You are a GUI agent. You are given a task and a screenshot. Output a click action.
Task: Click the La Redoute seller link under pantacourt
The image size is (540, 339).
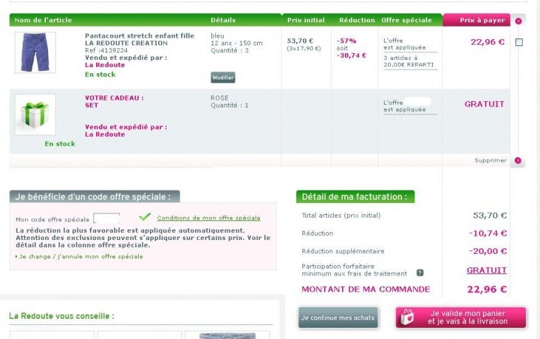(105, 65)
